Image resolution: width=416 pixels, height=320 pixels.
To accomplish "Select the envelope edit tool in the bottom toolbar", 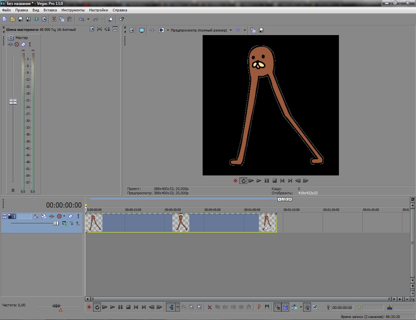I will pyautogui.click(x=184, y=307).
